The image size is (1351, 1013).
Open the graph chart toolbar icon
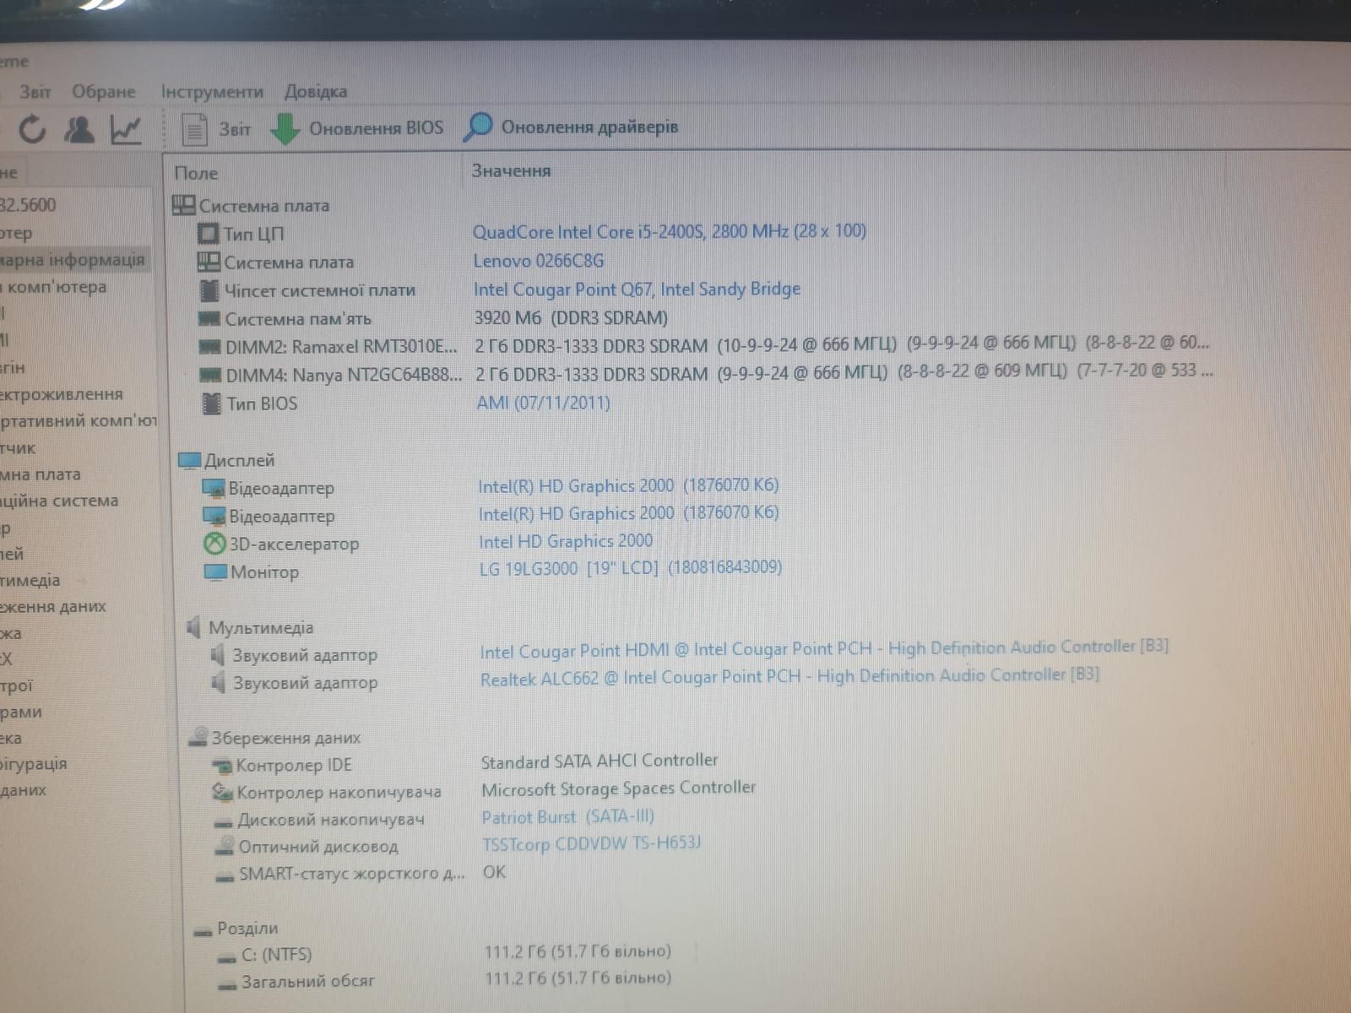coord(126,129)
